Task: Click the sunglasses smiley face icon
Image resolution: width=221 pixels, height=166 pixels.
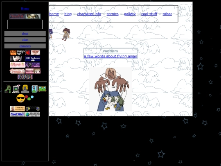Action: 20,98
